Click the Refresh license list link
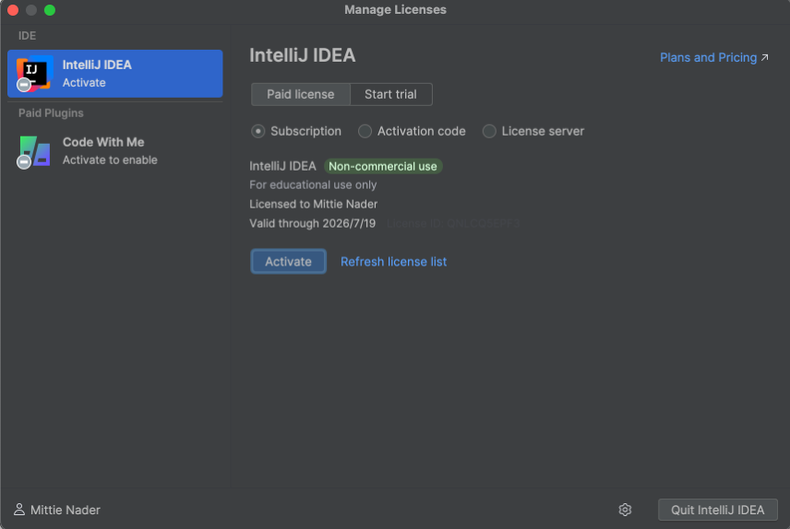The width and height of the screenshot is (790, 529). 393,262
